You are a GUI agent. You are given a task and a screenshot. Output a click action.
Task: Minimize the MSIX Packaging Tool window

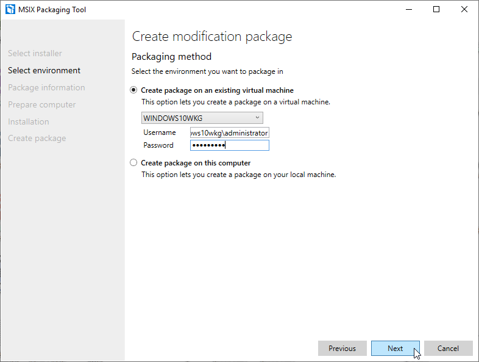408,9
